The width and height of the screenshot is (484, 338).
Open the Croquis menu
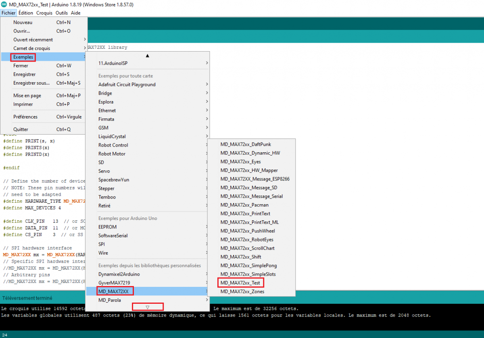pos(44,13)
